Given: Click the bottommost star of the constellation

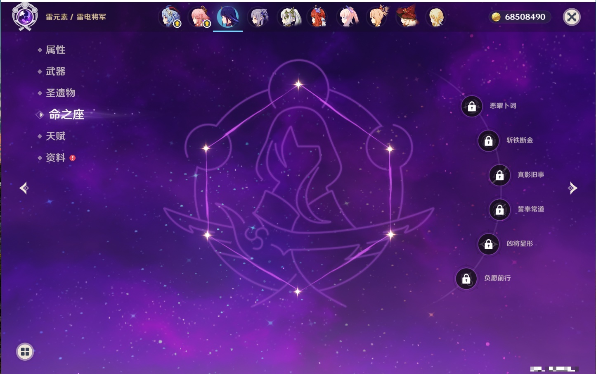Looking at the screenshot, I should tap(298, 292).
